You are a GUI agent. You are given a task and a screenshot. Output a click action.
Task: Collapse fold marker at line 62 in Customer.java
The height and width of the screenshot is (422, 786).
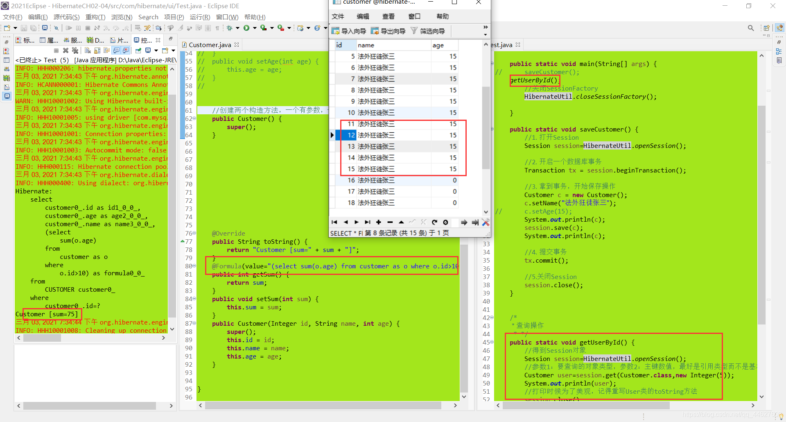click(194, 118)
